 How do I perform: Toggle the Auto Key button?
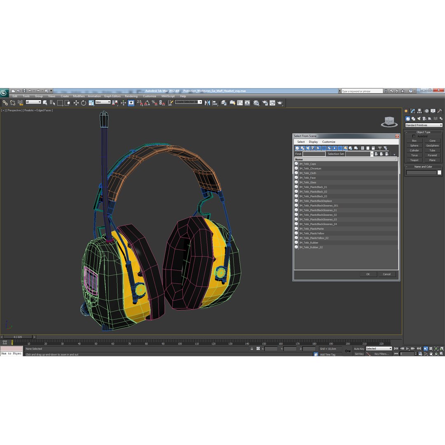coord(359,349)
